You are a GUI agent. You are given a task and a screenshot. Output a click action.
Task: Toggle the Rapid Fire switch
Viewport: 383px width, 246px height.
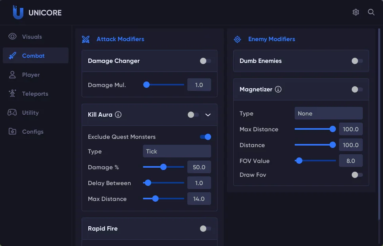click(205, 229)
